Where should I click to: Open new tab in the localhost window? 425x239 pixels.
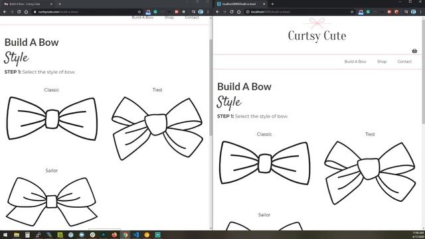click(x=272, y=4)
